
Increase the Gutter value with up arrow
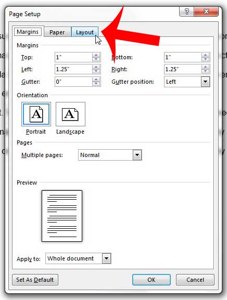[96, 80]
